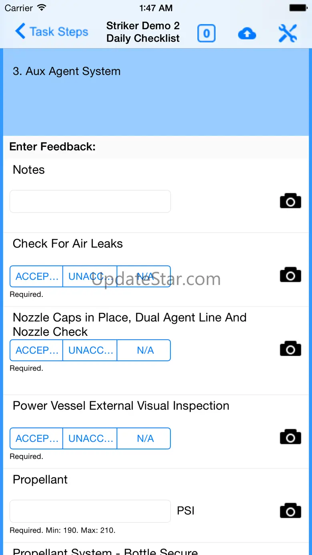Tap the camera icon beside Notes

290,201
